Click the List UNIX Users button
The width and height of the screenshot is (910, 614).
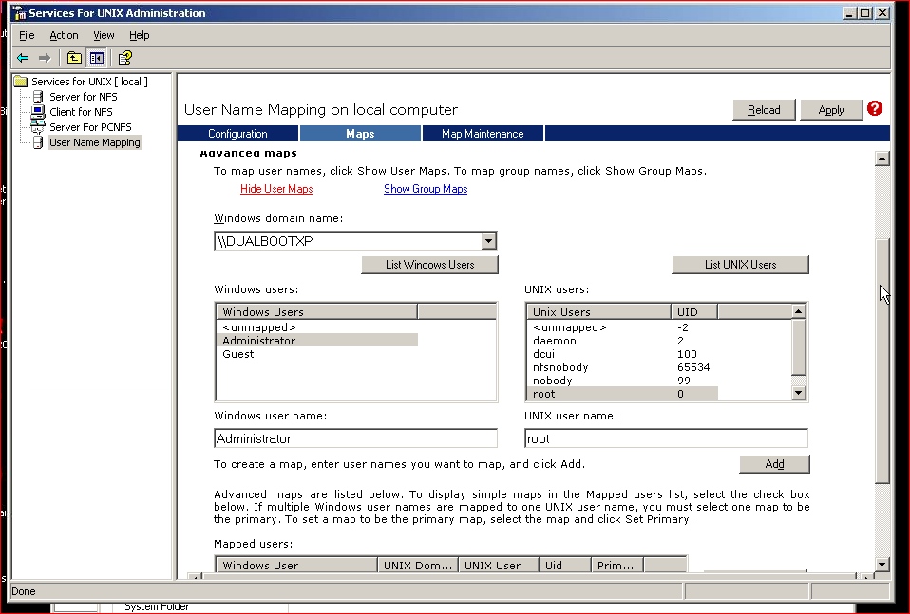(740, 265)
